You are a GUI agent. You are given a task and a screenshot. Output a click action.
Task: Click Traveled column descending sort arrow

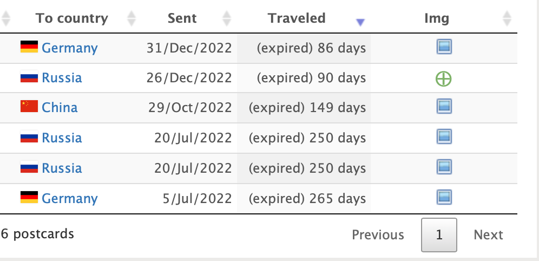[360, 22]
